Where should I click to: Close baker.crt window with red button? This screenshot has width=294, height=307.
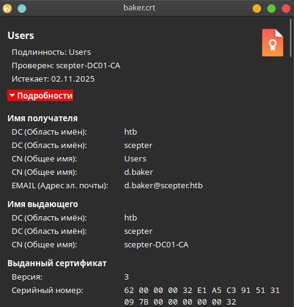[286, 9]
